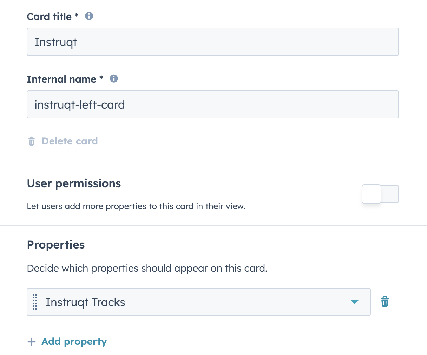Click the grey track of User permissions switch

pos(390,194)
